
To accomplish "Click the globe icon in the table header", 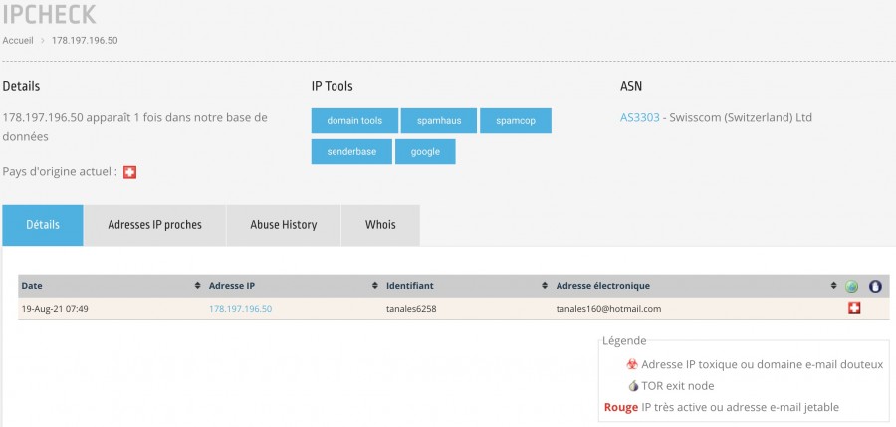I will click(852, 287).
